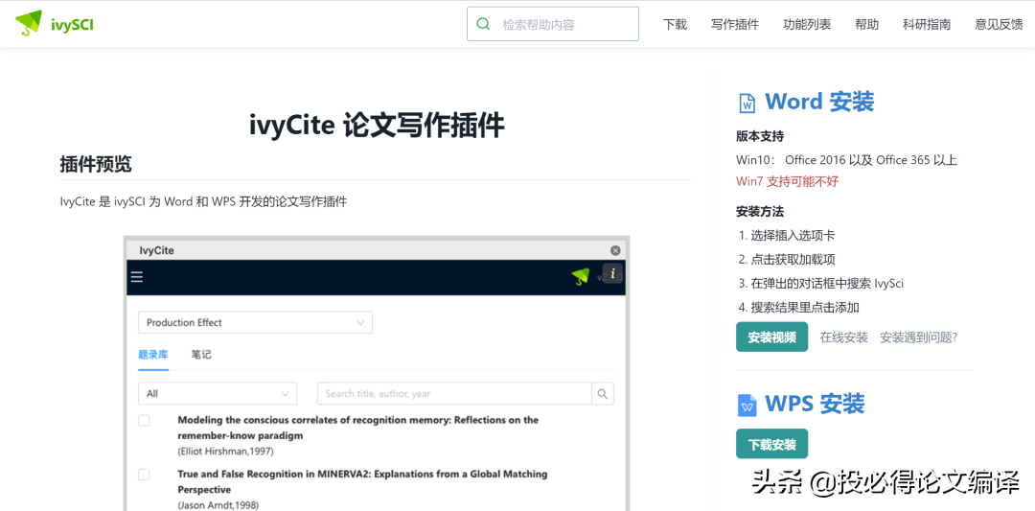The height and width of the screenshot is (511, 1035).
Task: Expand the Production Effect dropdown
Action: tap(256, 322)
